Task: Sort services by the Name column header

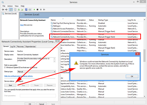Action: 53,20
